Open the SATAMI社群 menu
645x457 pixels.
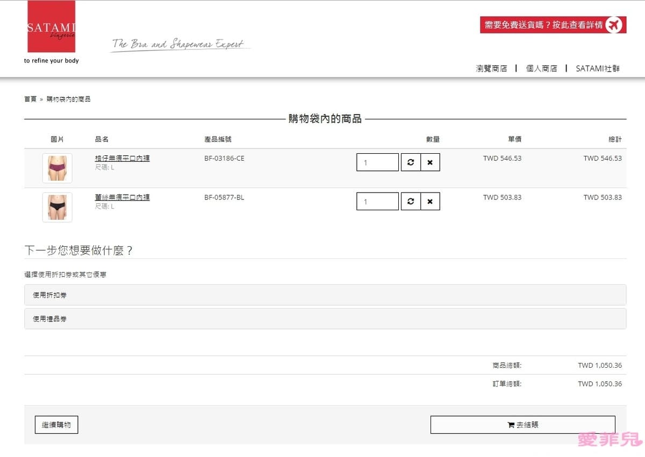coord(598,68)
